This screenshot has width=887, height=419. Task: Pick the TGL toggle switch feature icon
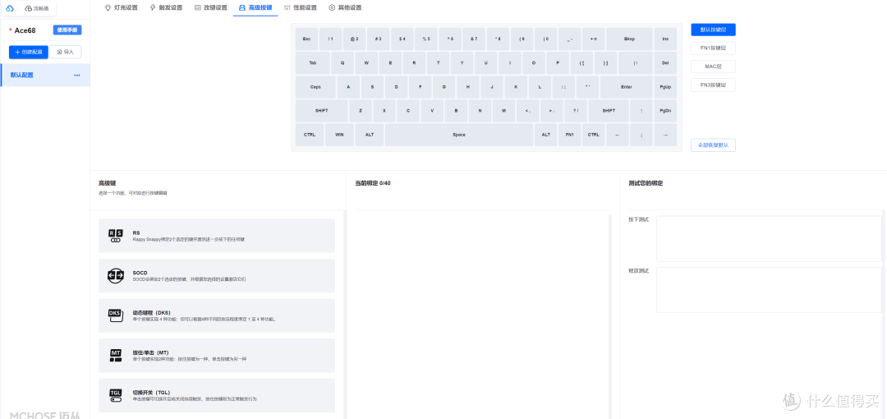point(115,395)
